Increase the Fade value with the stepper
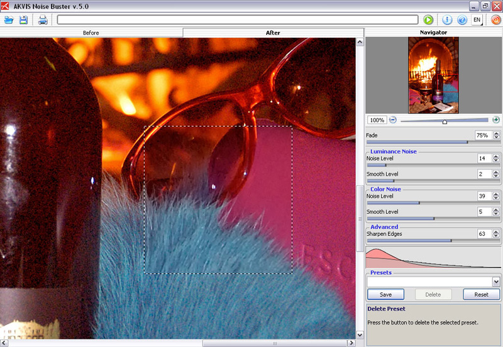The width and height of the screenshot is (503, 347). click(496, 133)
